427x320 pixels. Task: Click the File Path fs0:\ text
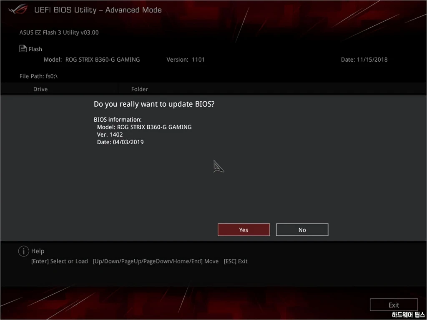38,76
